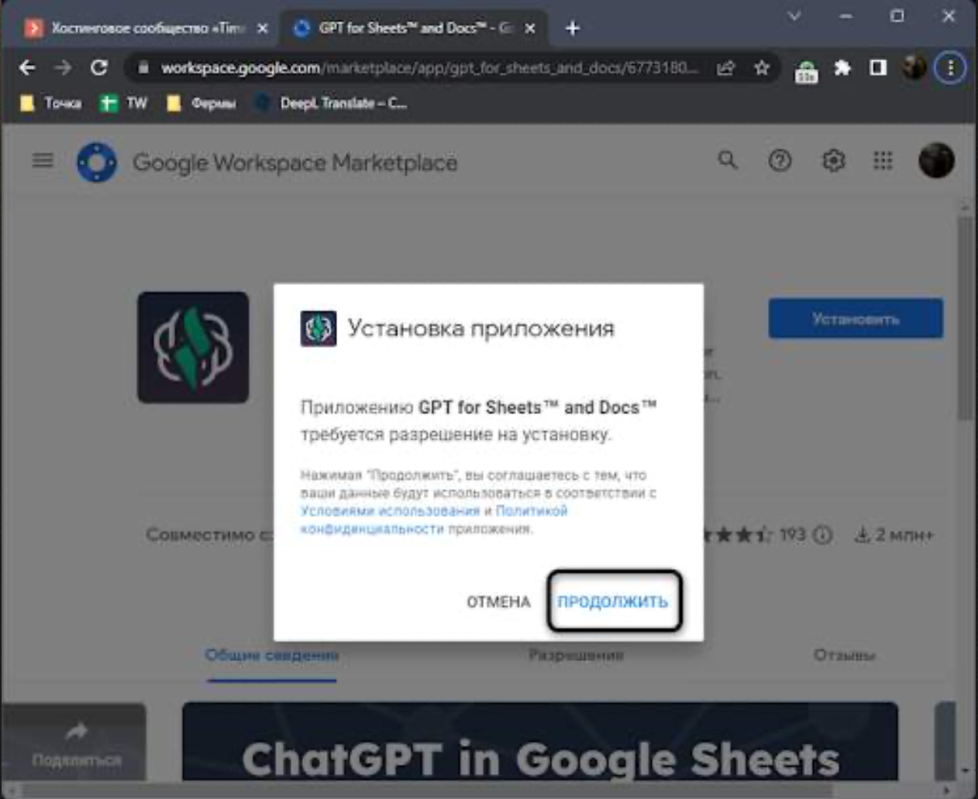Viewport: 978px width, 799px height.
Task: Click the share page icon in address bar
Action: click(x=725, y=68)
